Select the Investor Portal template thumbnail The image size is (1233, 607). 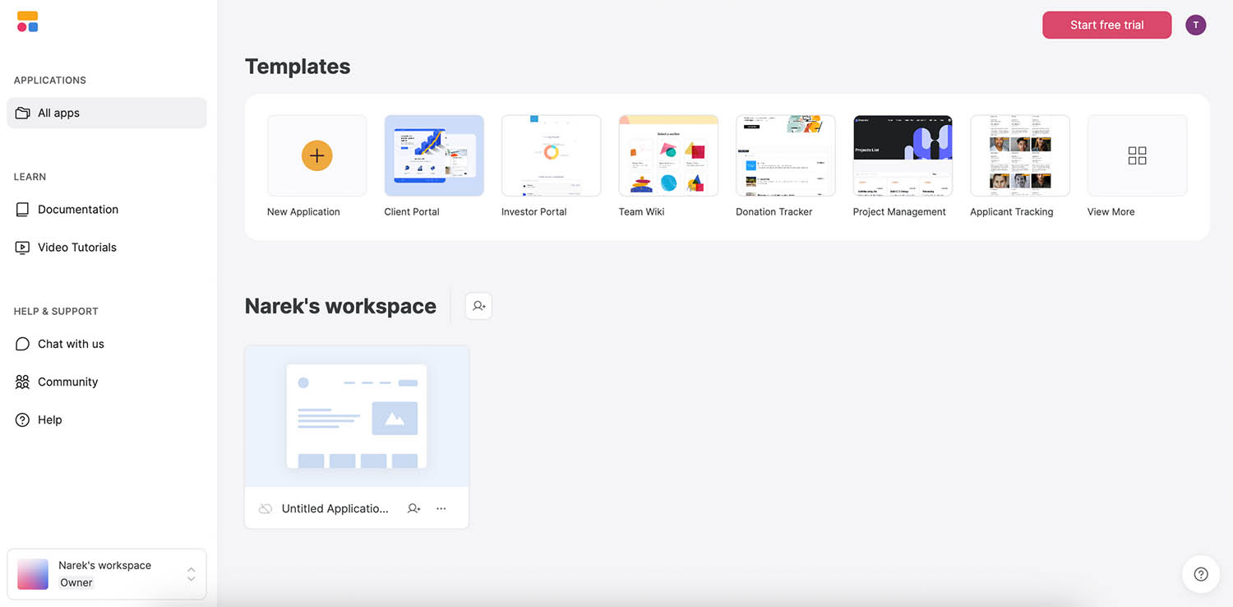551,155
